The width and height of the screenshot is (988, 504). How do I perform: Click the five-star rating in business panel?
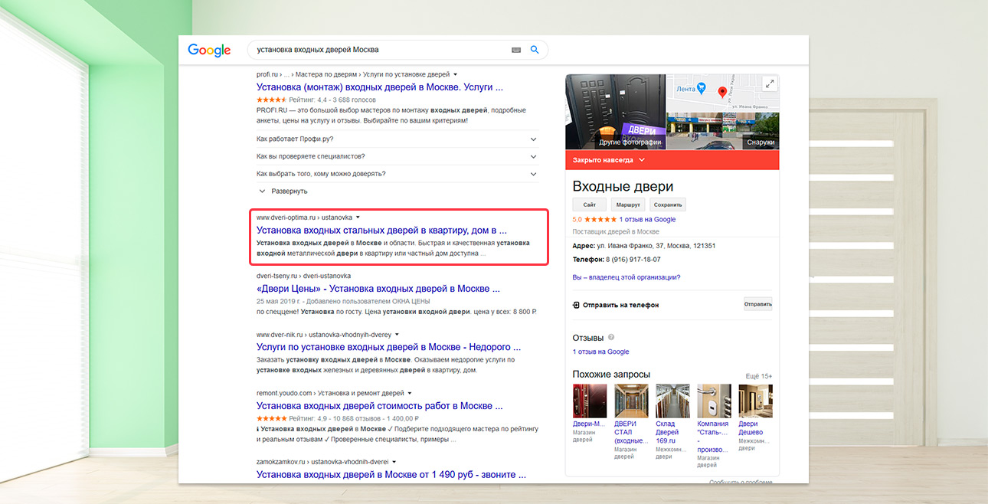click(601, 220)
